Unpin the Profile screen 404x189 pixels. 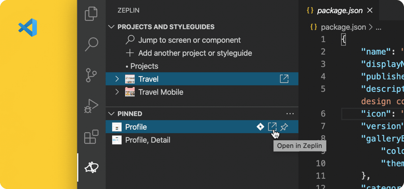coord(285,127)
